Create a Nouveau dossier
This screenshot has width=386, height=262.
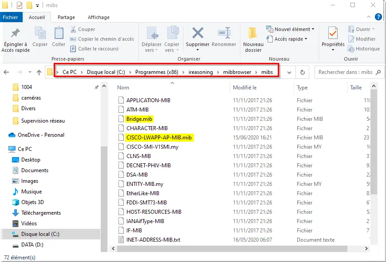click(x=253, y=40)
